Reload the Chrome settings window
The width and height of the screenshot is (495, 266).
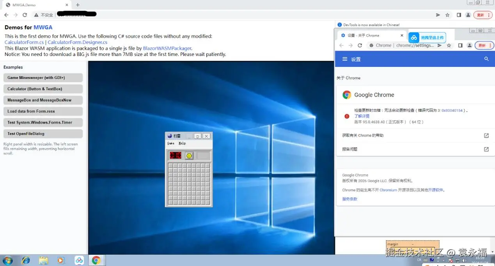[x=360, y=45]
